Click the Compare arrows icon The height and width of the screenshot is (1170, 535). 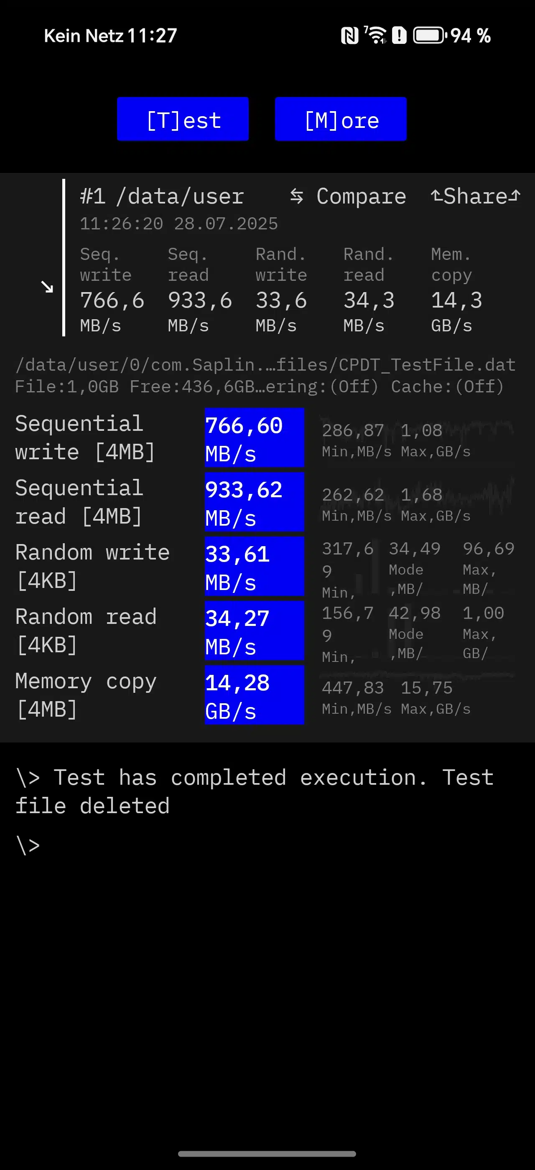click(x=297, y=196)
